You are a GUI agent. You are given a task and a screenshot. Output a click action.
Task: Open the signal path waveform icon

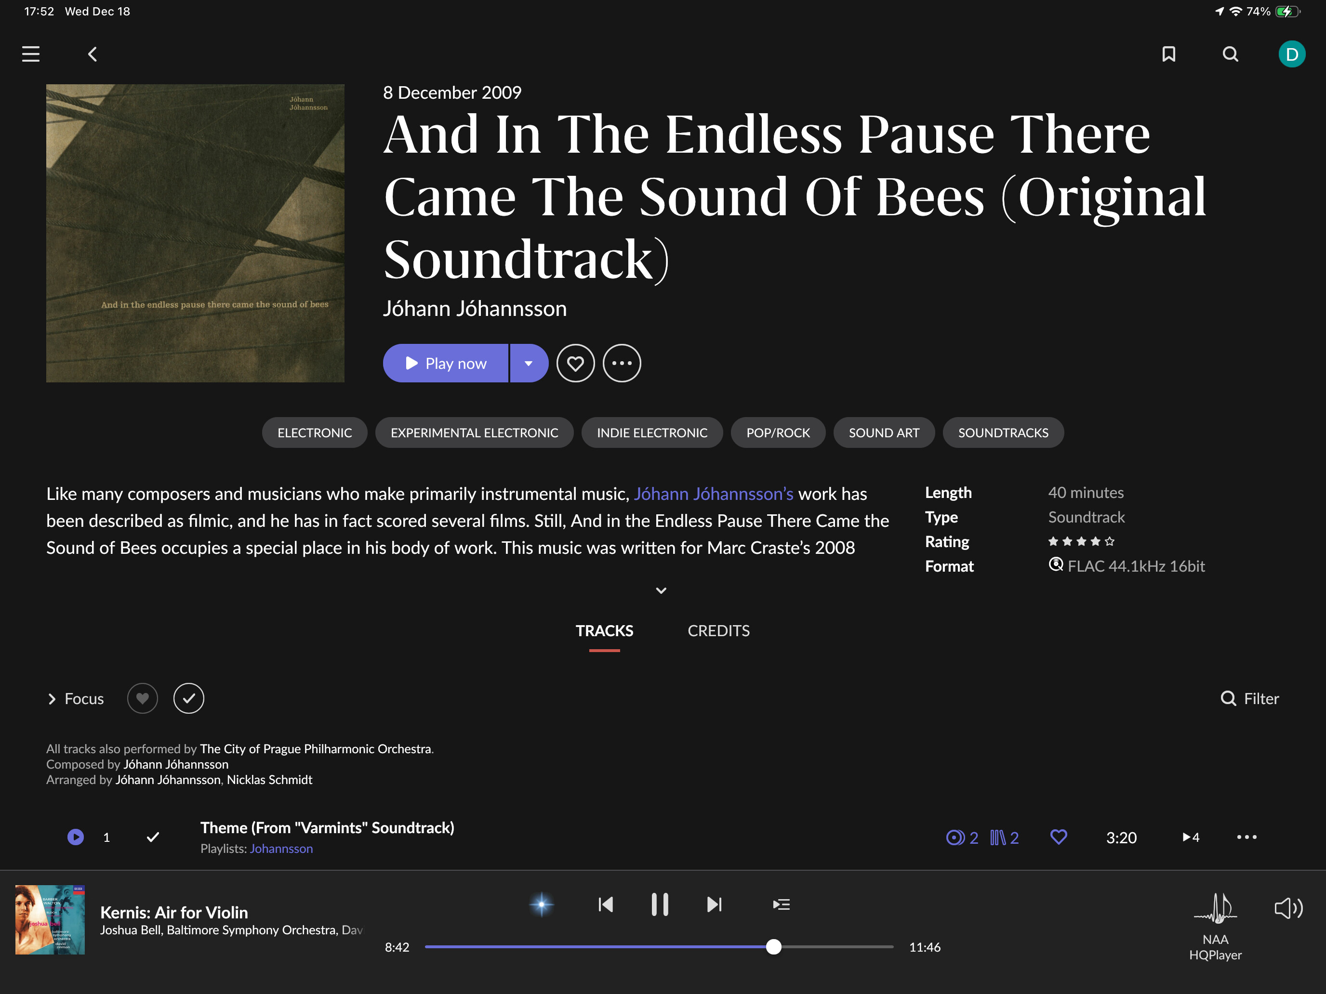coord(1215,908)
